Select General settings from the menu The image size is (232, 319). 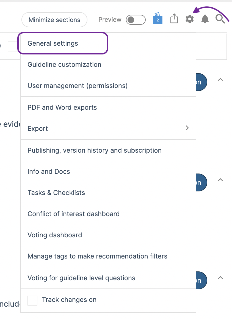(53, 43)
